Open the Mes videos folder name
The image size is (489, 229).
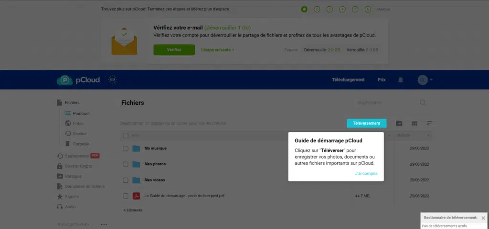pos(155,180)
